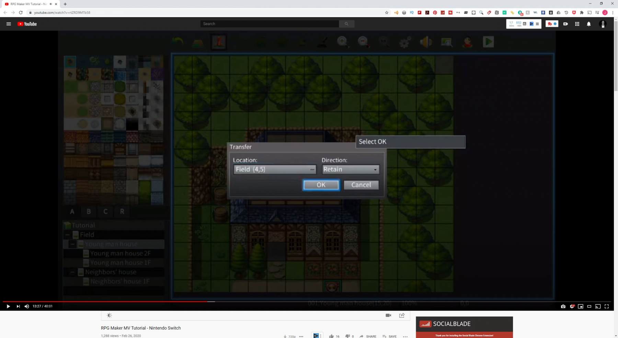The width and height of the screenshot is (618, 338).
Task: Like the video with thumbs up
Action: (x=331, y=336)
